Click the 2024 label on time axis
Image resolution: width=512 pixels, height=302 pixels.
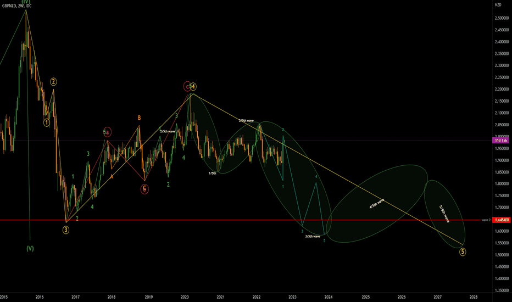pyautogui.click(x=328, y=297)
